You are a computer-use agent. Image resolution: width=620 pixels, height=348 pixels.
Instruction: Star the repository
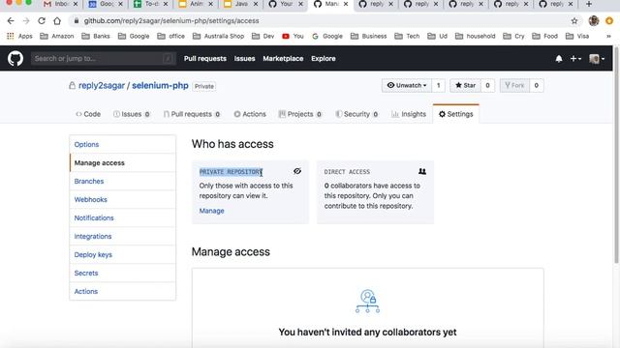(465, 85)
